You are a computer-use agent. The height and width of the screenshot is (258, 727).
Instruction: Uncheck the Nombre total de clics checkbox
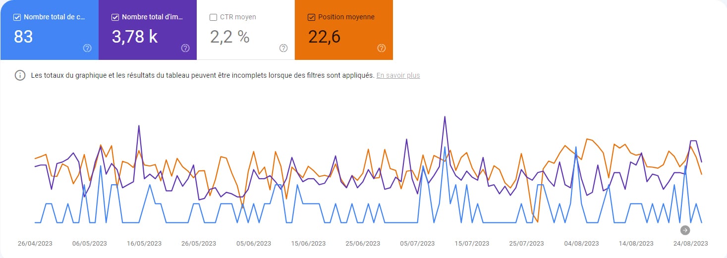[17, 17]
